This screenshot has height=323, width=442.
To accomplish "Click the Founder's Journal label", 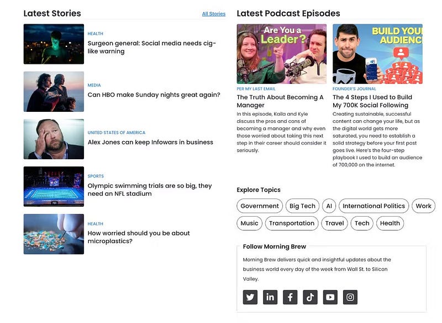I will point(354,89).
